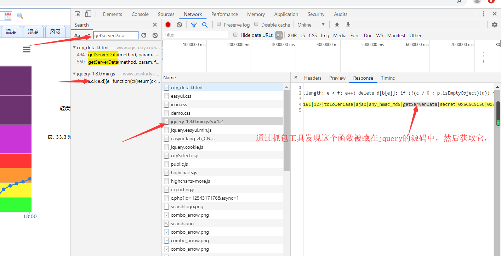This screenshot has height=256, width=501.
Task: Select city_detail.html in the request list
Action: (x=222, y=87)
